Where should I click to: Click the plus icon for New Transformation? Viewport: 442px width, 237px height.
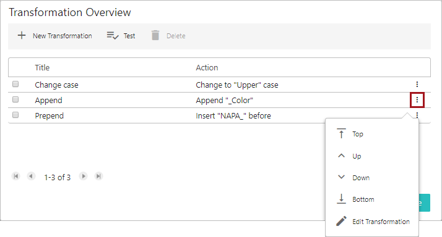coord(22,35)
